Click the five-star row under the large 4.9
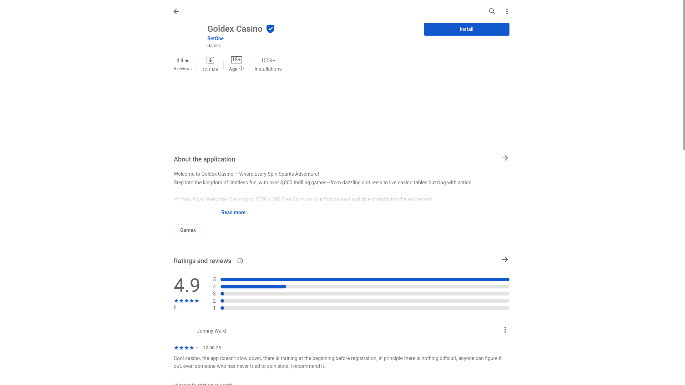685x385 pixels. pos(186,301)
